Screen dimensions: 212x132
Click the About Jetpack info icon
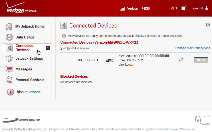tap(10, 92)
